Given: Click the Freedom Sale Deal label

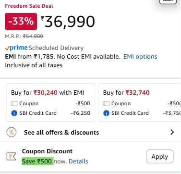Looking at the screenshot, I should (29, 6).
